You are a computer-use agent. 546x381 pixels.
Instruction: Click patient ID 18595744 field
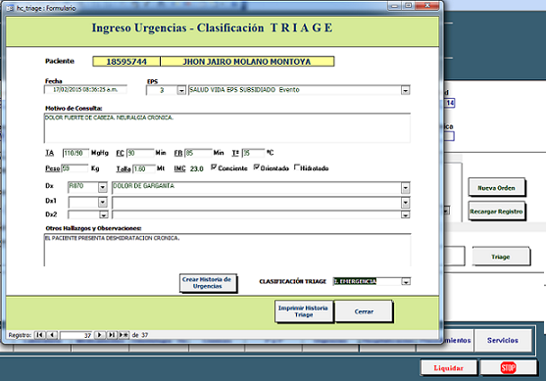[126, 62]
